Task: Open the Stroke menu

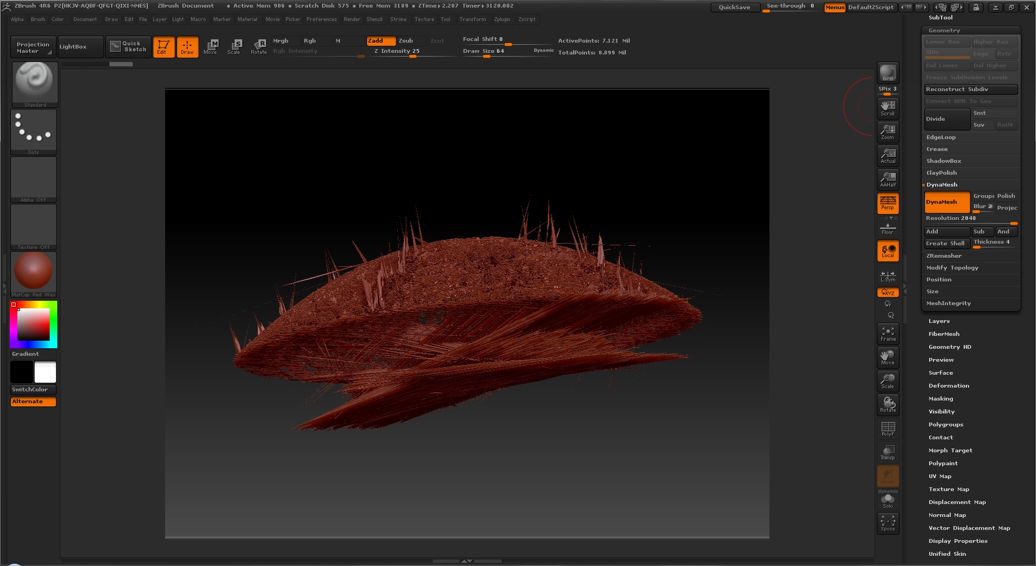Action: pyautogui.click(x=399, y=19)
